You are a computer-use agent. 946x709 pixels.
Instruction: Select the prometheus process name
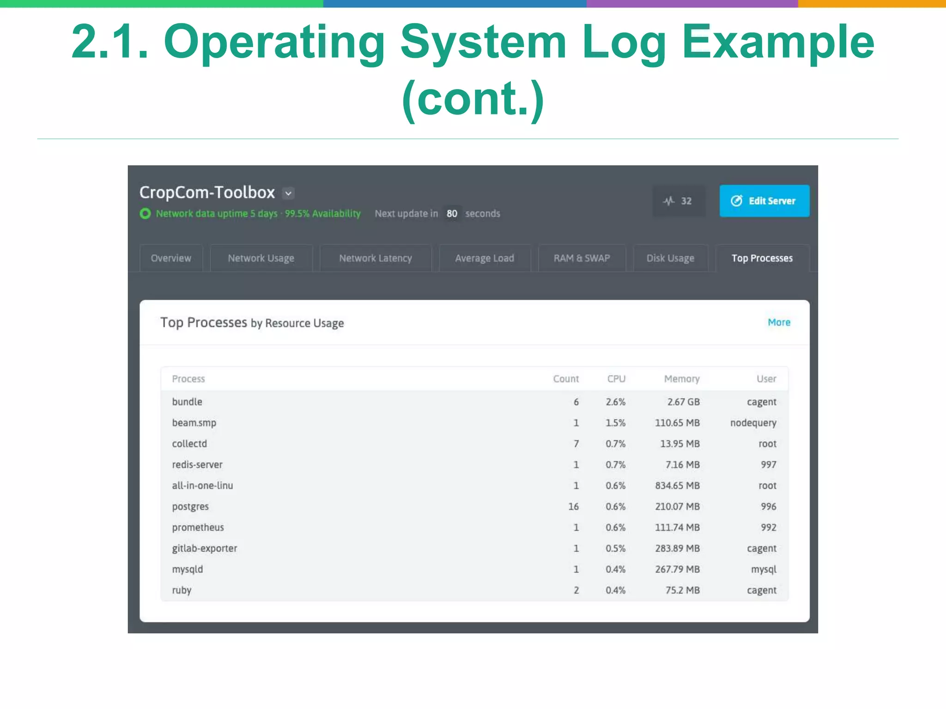point(198,528)
